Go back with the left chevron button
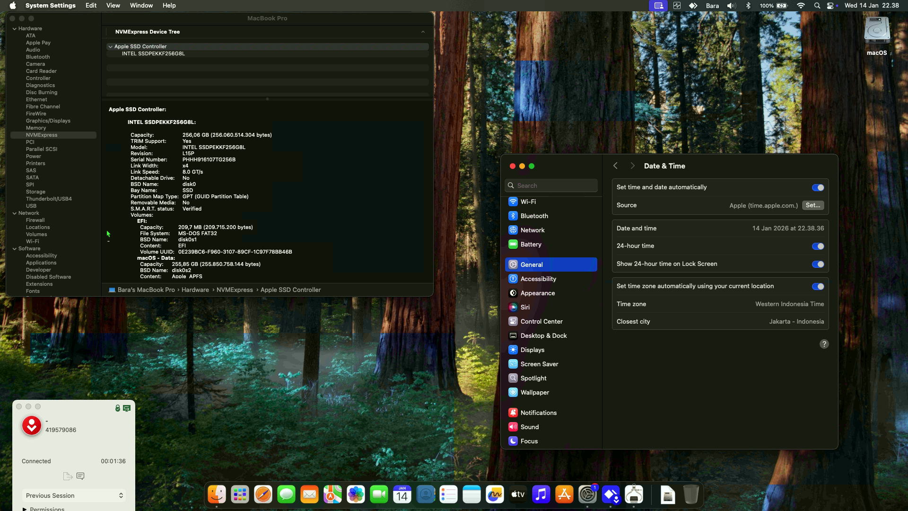The width and height of the screenshot is (908, 511). (x=615, y=166)
